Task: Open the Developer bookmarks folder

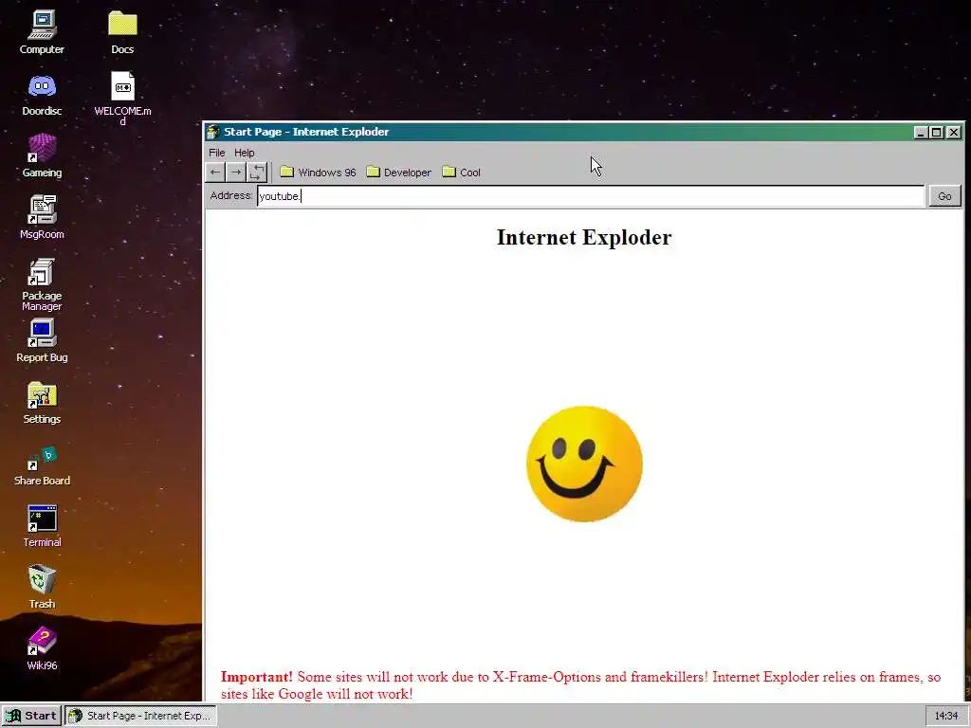Action: click(x=399, y=173)
